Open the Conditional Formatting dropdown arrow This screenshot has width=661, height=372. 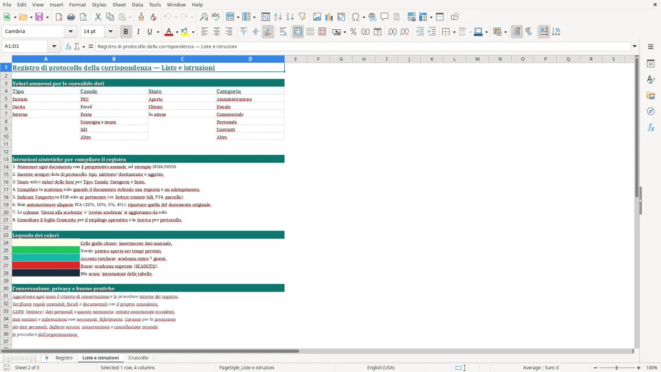(505, 32)
